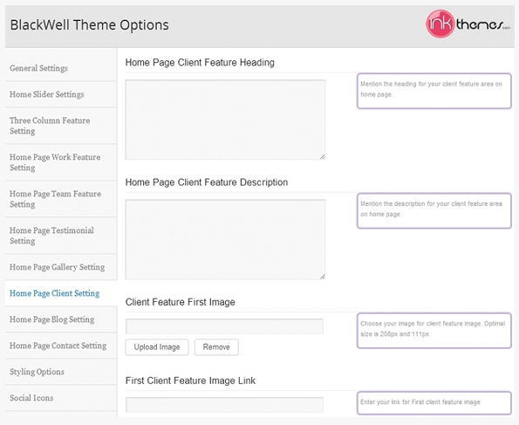The height and width of the screenshot is (425, 519).
Task: Select Home Page Testimonial Setting
Action: point(61,236)
